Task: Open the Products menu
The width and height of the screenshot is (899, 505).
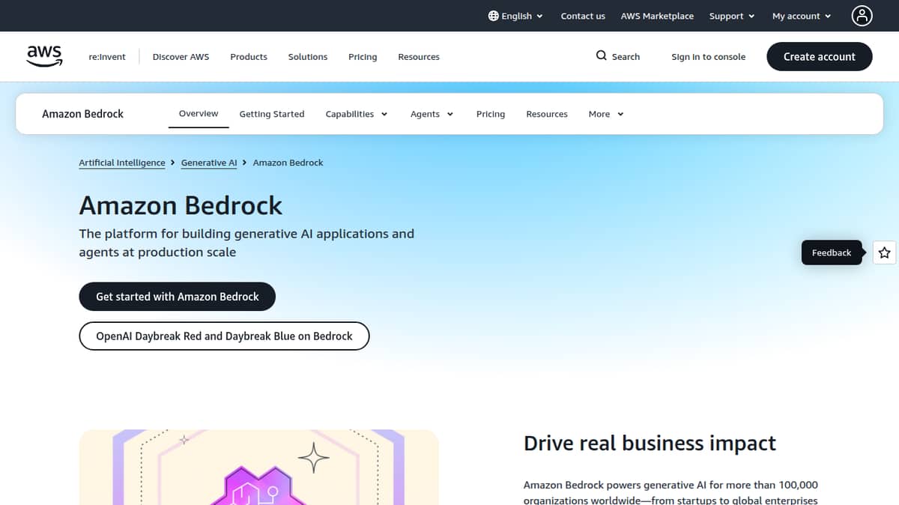Action: [249, 57]
